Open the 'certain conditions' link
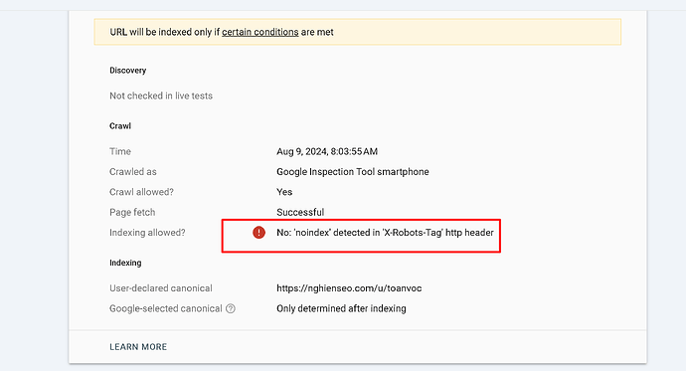686x371 pixels. pos(259,32)
